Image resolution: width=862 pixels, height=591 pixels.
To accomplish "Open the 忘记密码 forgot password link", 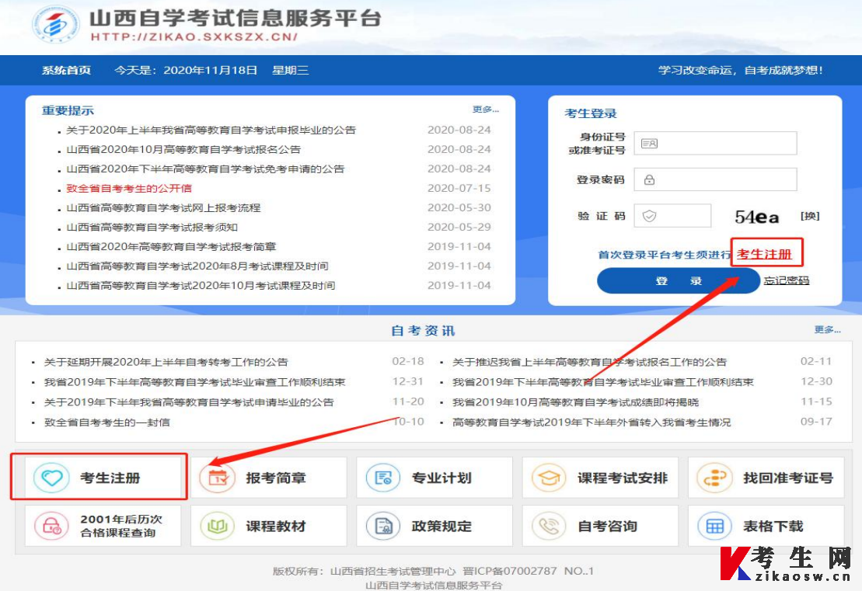I will tap(788, 282).
